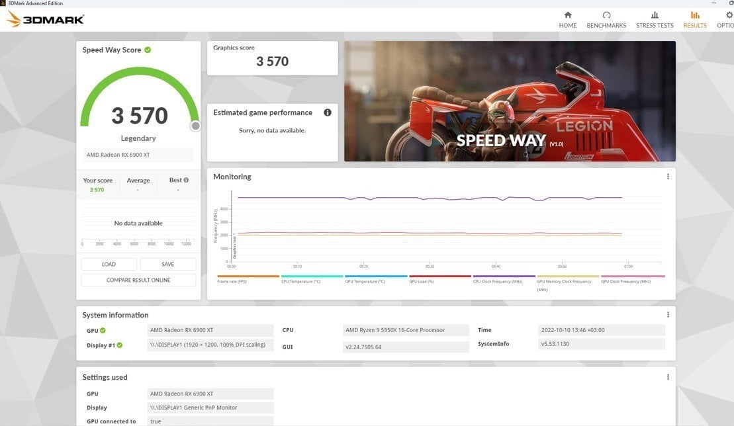Switch to the BENCHMARKS tab

[606, 25]
